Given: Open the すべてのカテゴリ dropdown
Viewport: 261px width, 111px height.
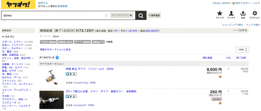Looking at the screenshot, I should point(122,15).
